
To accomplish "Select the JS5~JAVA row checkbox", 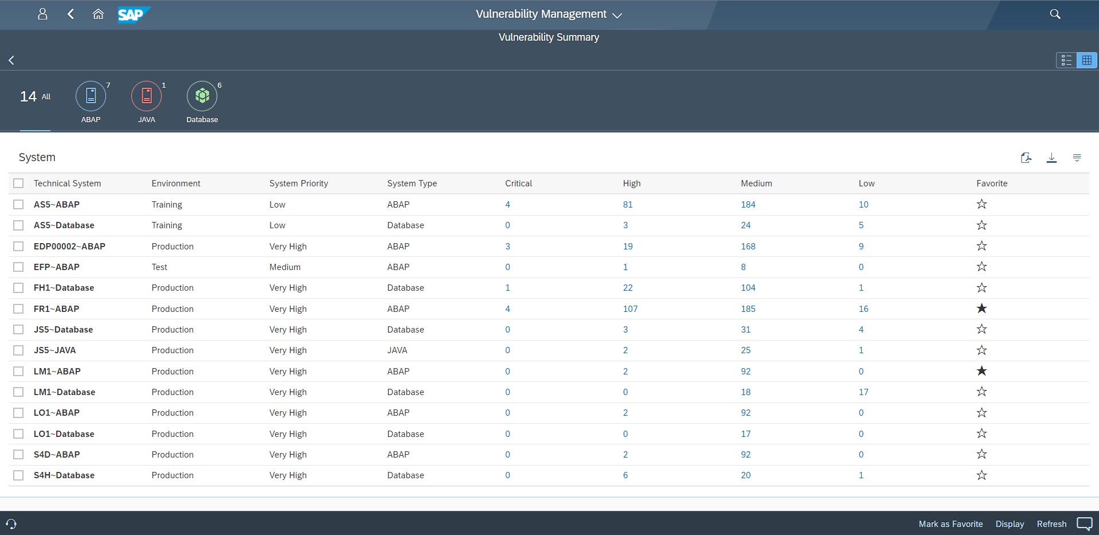I will click(x=18, y=350).
